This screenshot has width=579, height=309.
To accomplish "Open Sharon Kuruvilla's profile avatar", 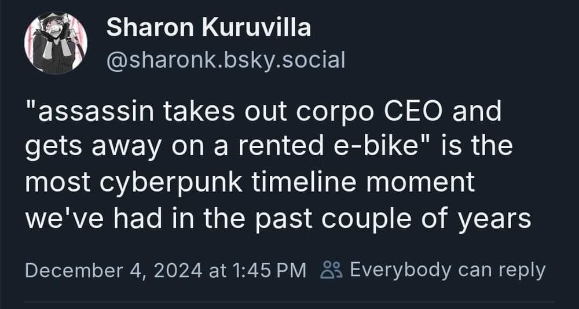I will (56, 43).
